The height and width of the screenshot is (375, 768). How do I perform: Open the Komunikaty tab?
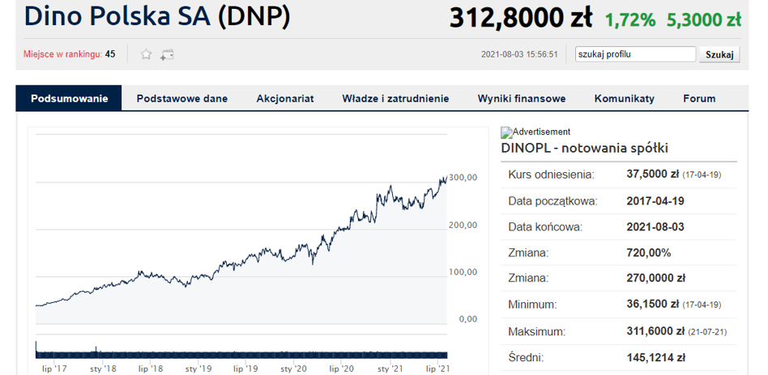[x=625, y=99]
